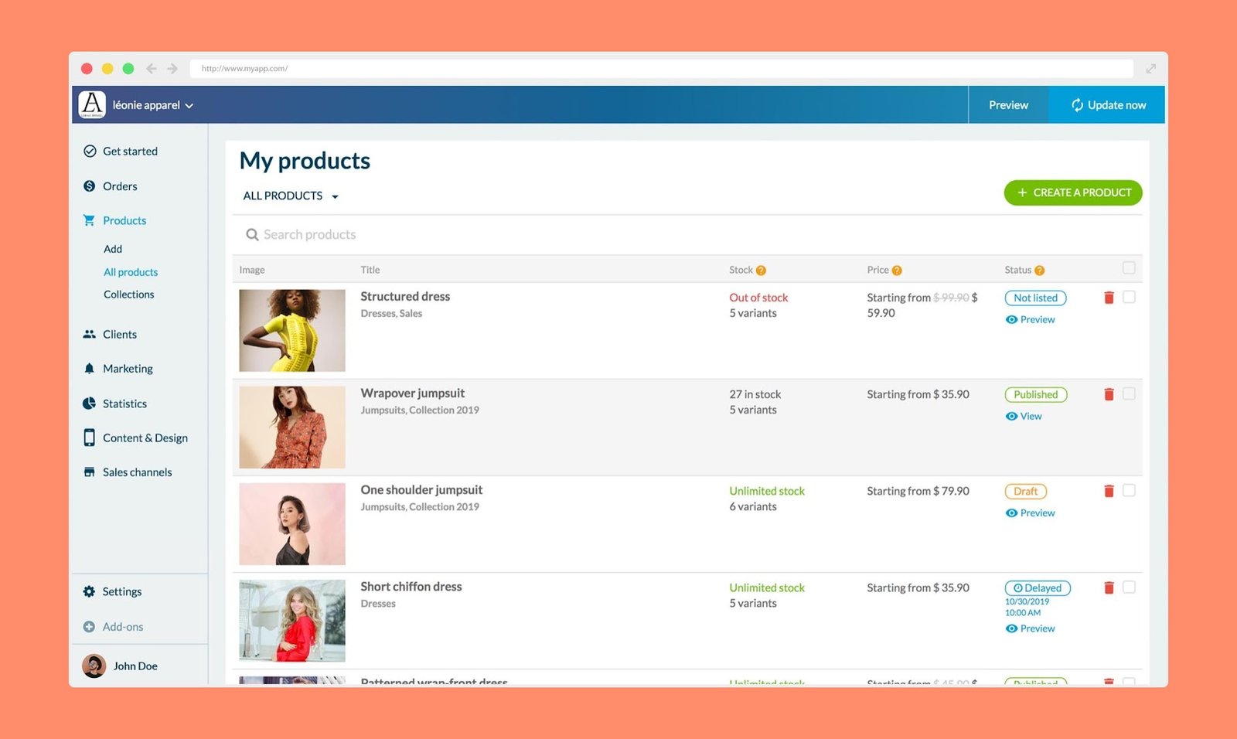Screen dimensions: 1237x739
Task: Click the Published badge for Wrapover jumpsuit
Action: (1036, 394)
